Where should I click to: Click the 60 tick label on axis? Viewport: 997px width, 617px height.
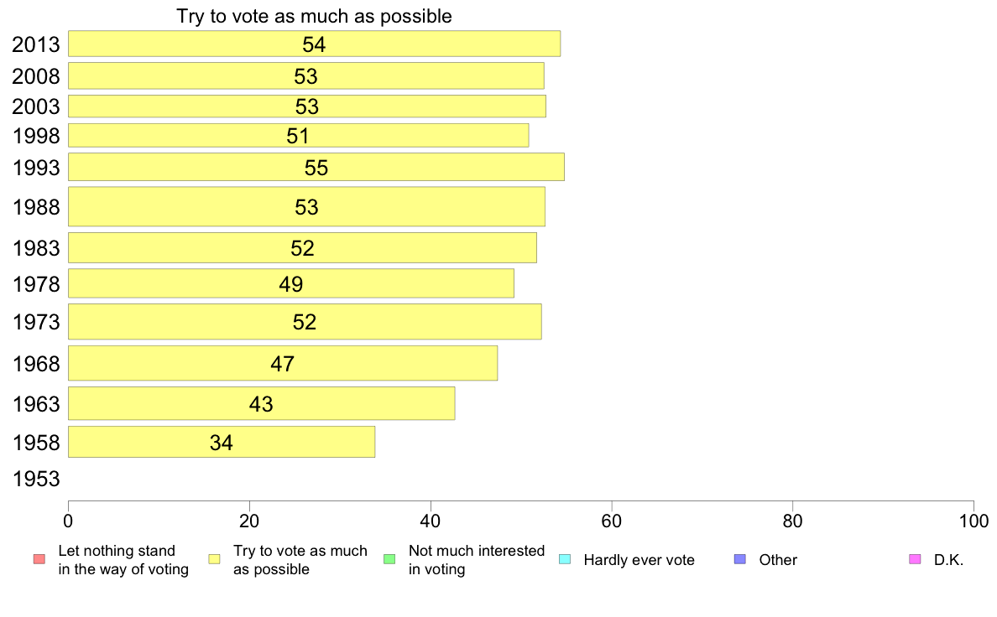tap(612, 521)
